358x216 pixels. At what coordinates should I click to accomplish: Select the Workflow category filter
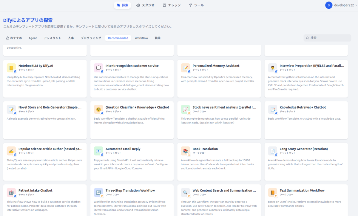coord(141,38)
